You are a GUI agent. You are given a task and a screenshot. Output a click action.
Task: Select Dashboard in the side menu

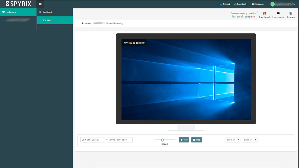tap(47, 12)
